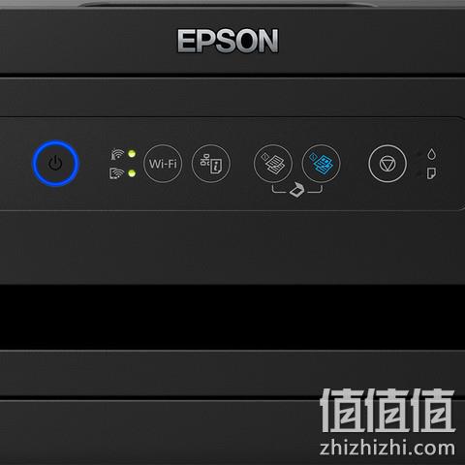Click the front tray panel below slot
Screen dimensions: 465x465
point(232,373)
